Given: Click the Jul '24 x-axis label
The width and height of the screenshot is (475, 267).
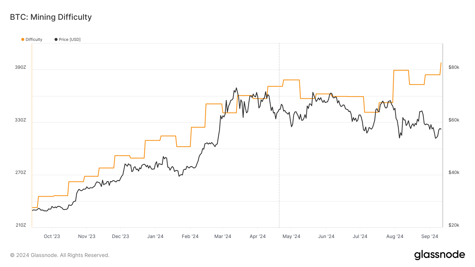Looking at the screenshot, I should click(x=360, y=236).
